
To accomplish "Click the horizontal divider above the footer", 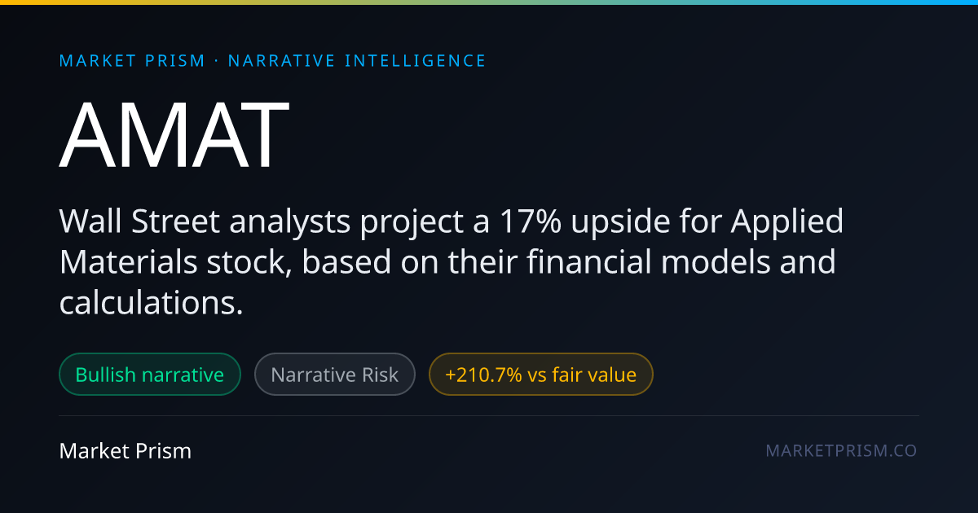I will [x=489, y=416].
